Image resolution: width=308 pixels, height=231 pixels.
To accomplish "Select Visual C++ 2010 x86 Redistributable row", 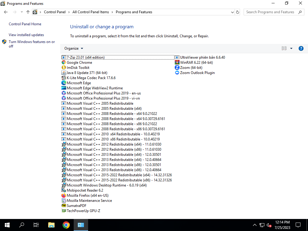I will 111,139.
